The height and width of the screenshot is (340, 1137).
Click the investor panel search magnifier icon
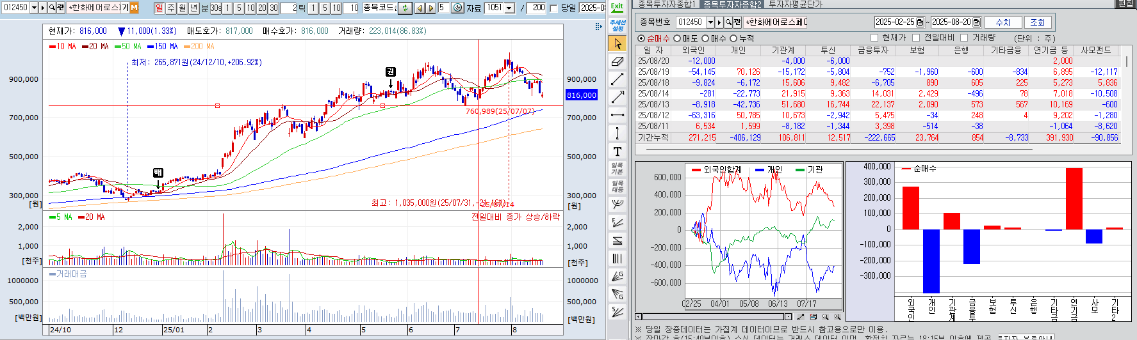(728, 22)
